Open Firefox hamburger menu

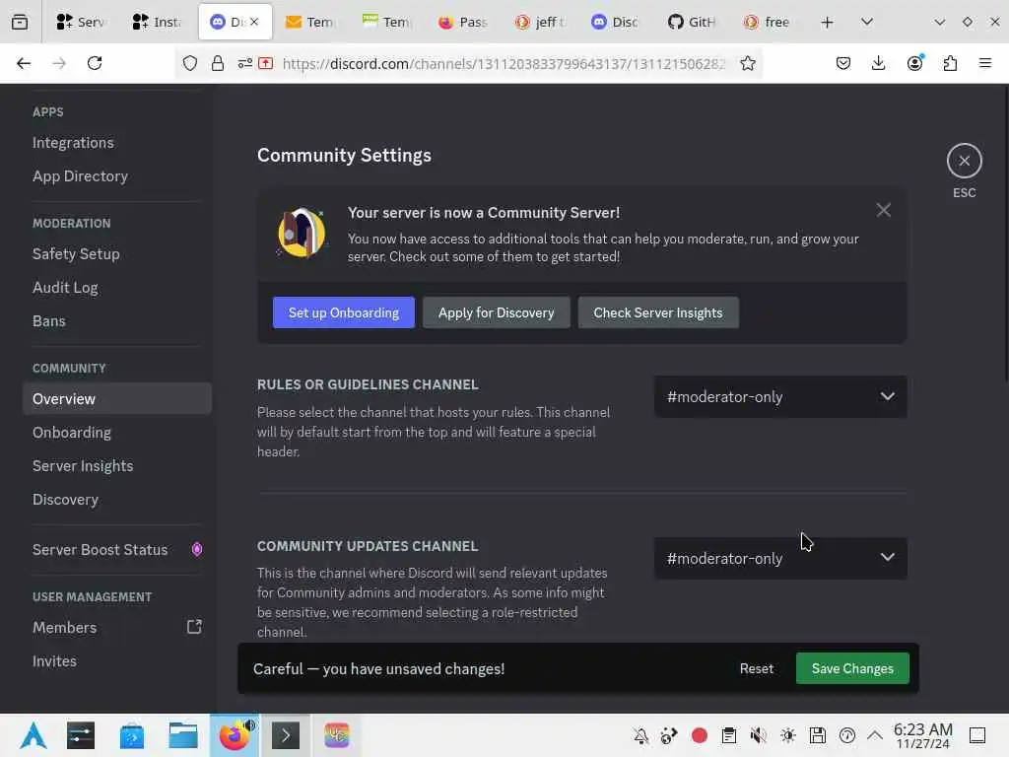point(984,63)
